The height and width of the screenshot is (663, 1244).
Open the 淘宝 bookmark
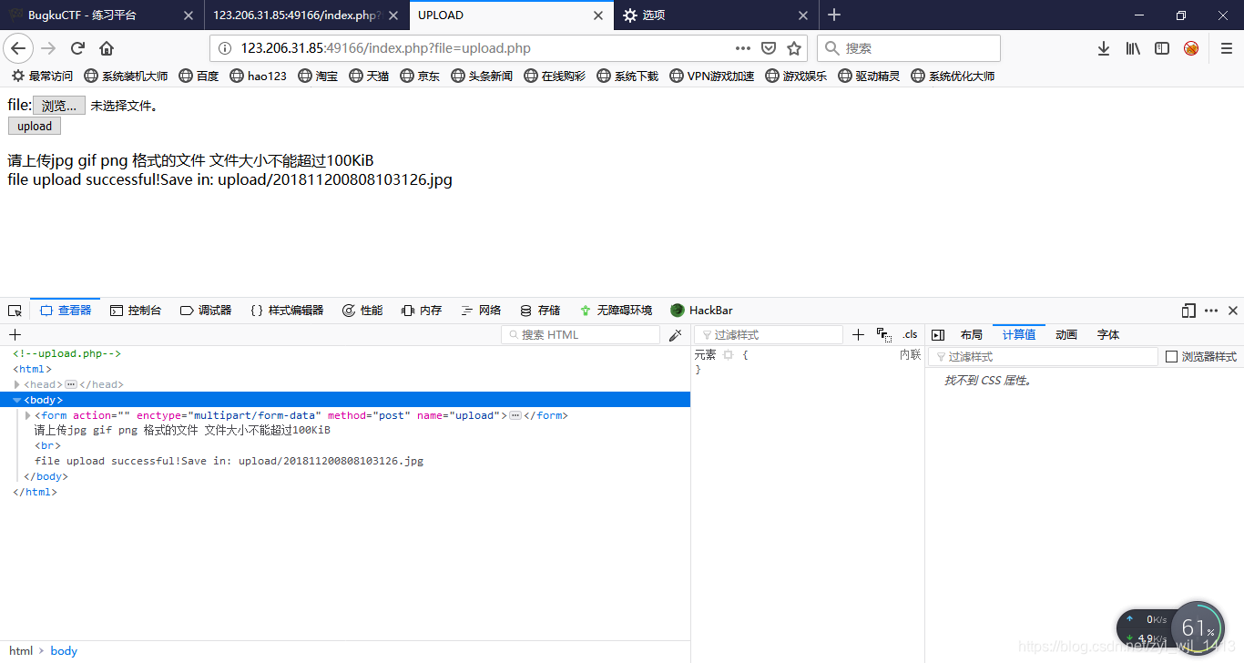[x=318, y=76]
